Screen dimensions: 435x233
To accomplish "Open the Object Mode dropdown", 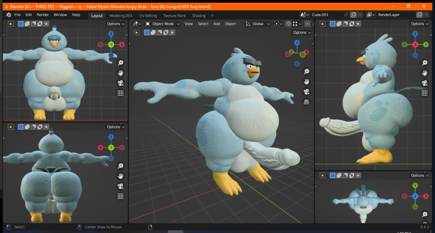I will (163, 24).
